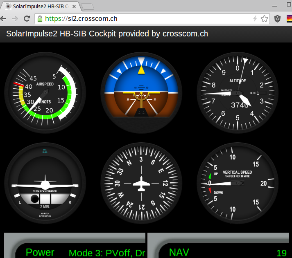Screen dimensions: 292x258
Task: Click the lightning bolt icon in address bar
Action: (255, 18)
